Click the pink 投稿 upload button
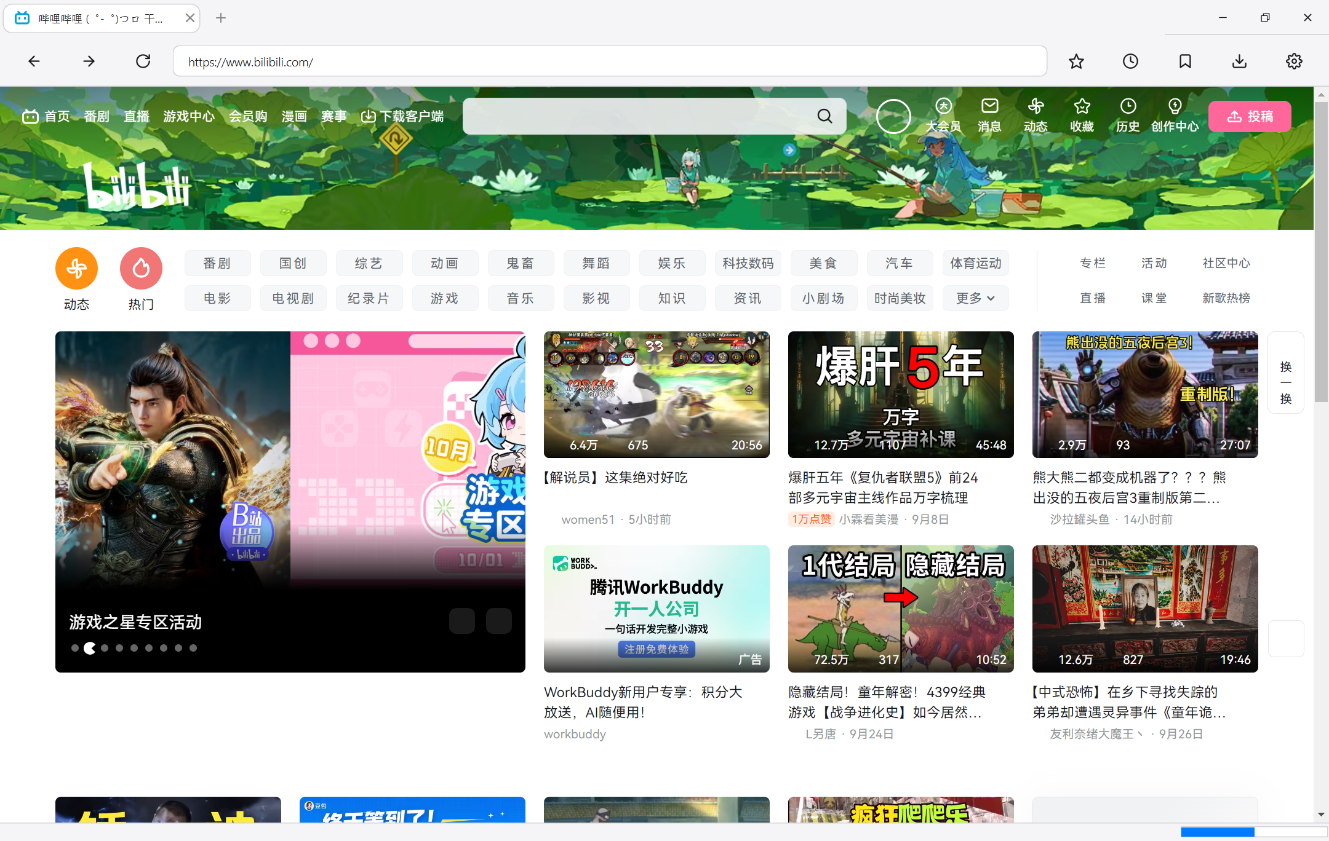The width and height of the screenshot is (1329, 841). pyautogui.click(x=1250, y=116)
